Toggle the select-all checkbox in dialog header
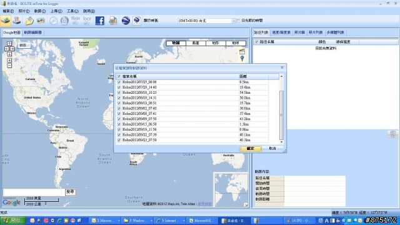This screenshot has height=225, width=400. [x=119, y=76]
